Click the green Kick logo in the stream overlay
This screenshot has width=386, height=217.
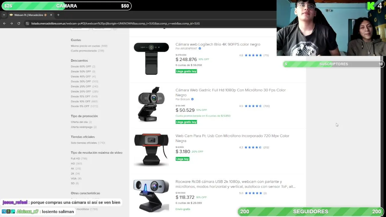coord(371,6)
